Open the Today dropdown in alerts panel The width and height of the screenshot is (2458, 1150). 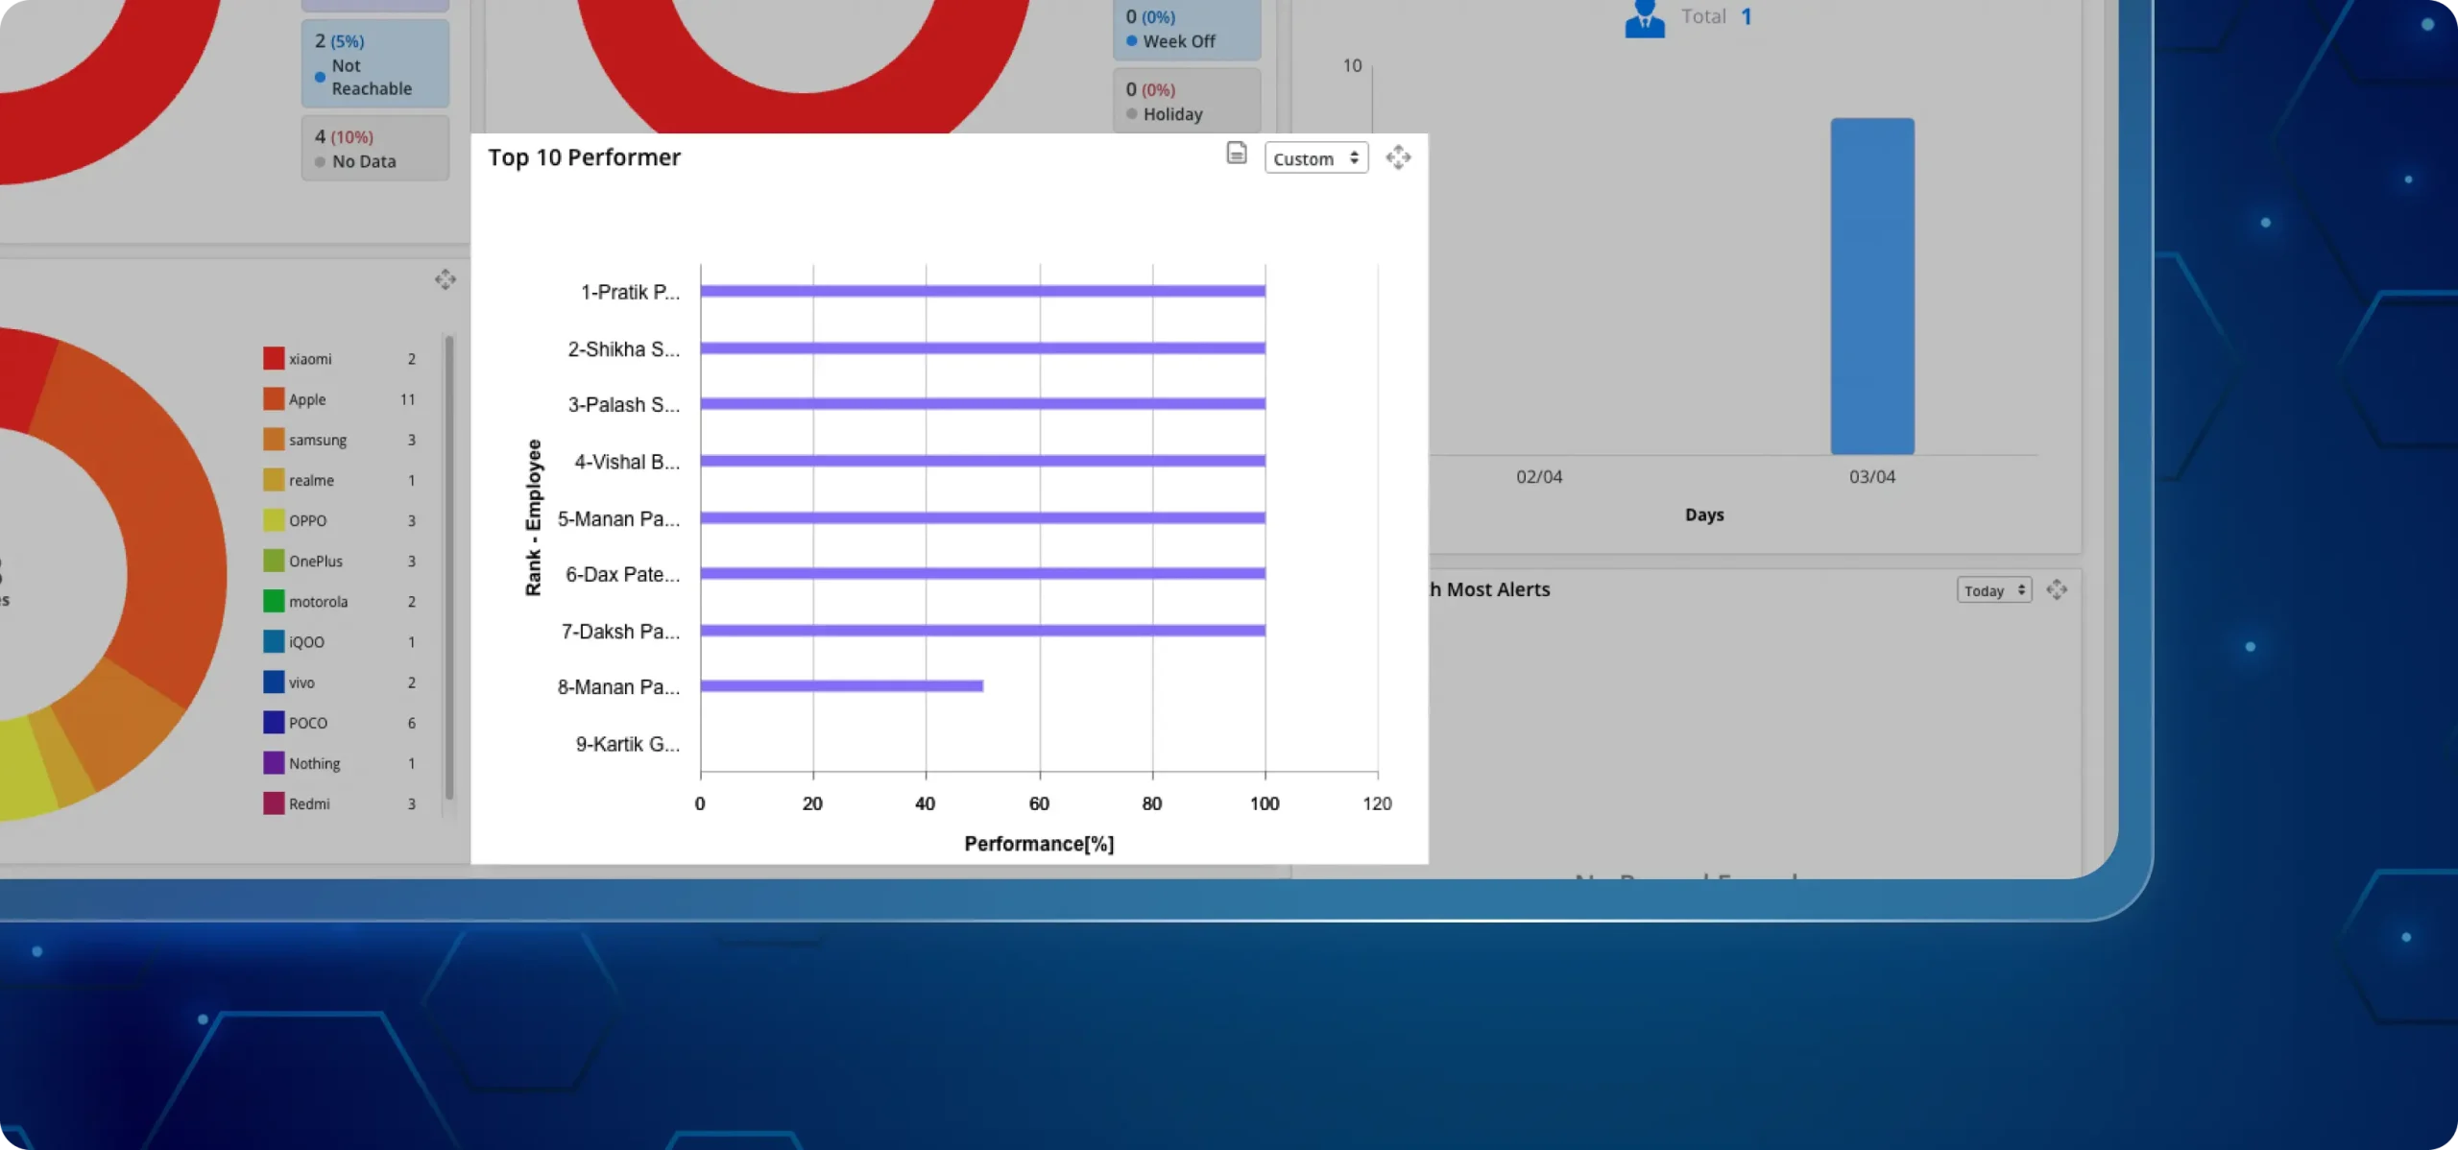click(x=1993, y=590)
